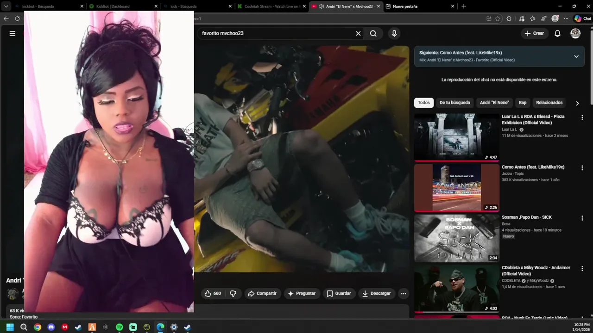Viewport: 593px width, 333px height.
Task: Download the video via Descargar
Action: [x=377, y=293]
